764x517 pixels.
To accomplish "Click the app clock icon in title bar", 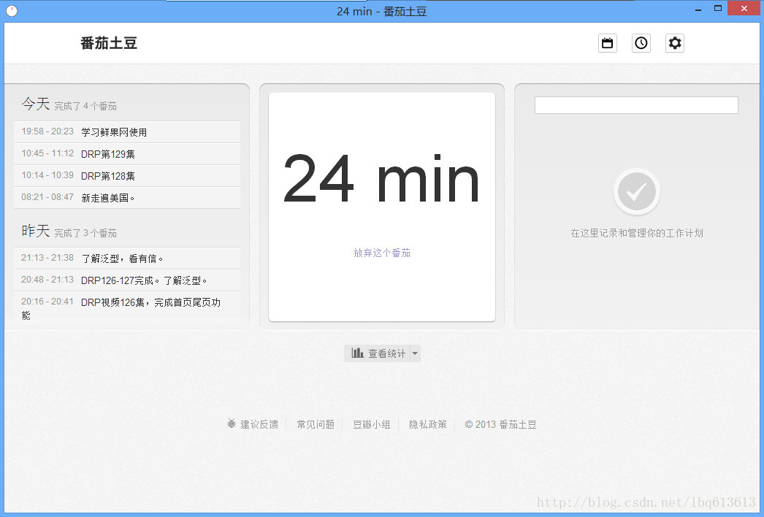I will point(12,10).
